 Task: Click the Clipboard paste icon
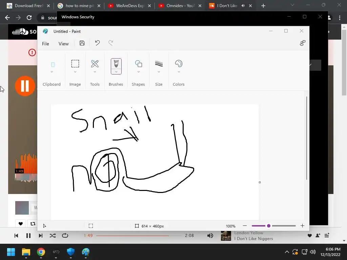coord(53,65)
